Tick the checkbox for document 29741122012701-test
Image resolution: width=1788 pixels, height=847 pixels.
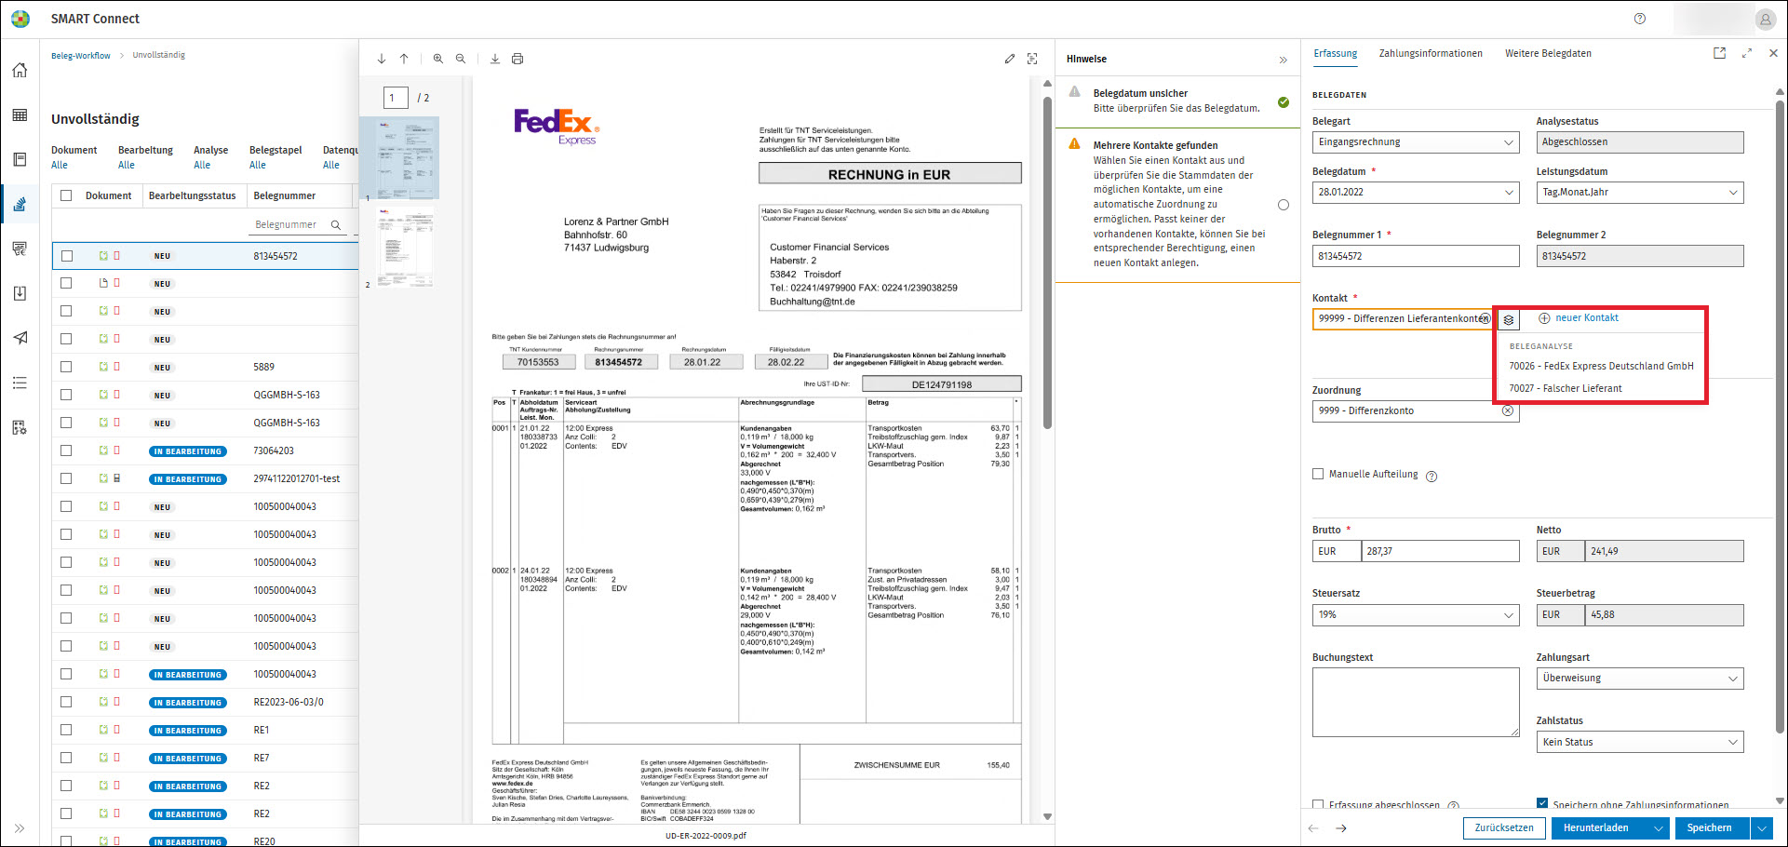click(66, 478)
